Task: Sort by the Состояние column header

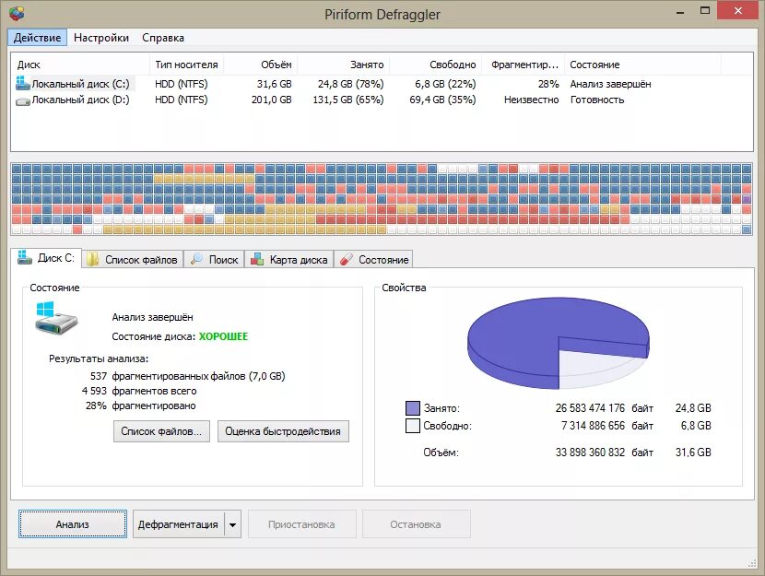Action: point(642,65)
